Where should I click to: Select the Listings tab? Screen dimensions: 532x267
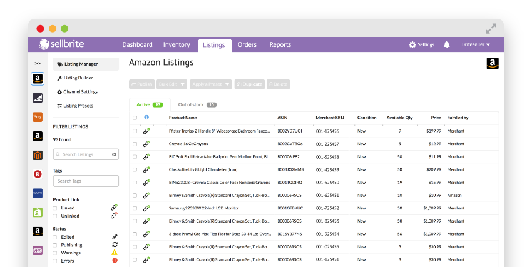pos(214,45)
